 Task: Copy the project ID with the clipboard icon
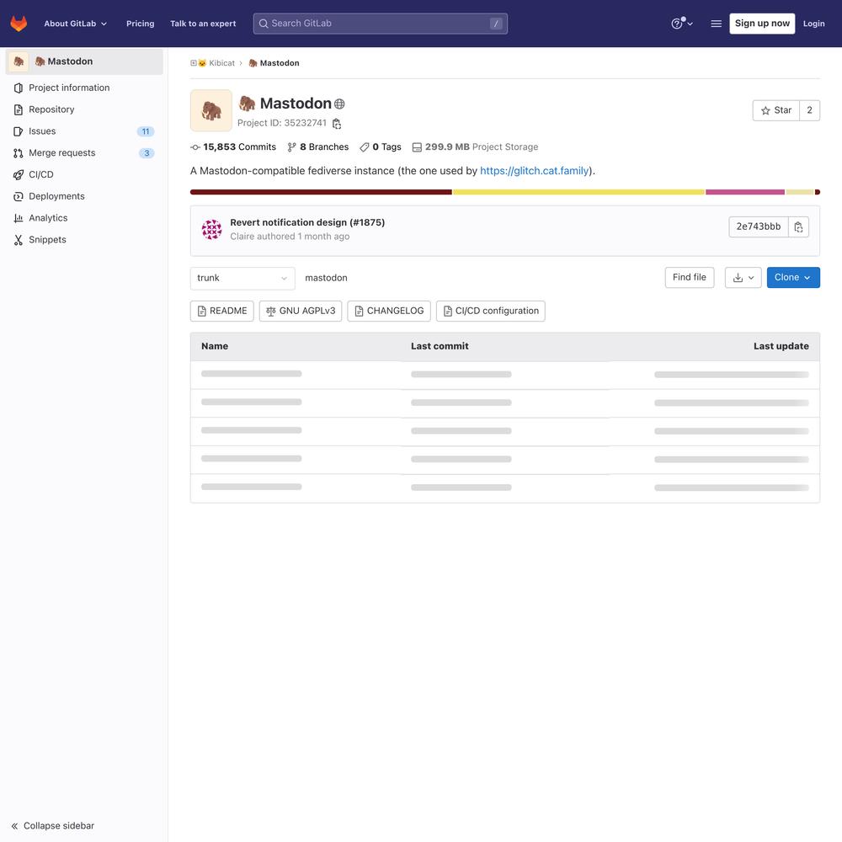(337, 124)
